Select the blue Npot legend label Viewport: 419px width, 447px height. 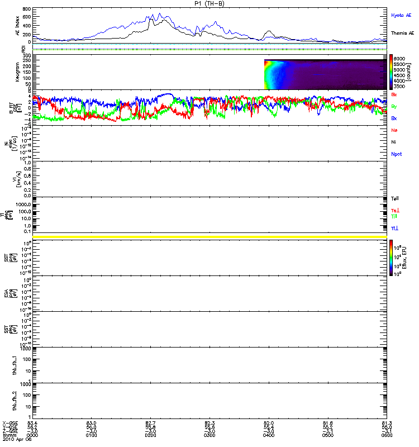[x=396, y=154]
